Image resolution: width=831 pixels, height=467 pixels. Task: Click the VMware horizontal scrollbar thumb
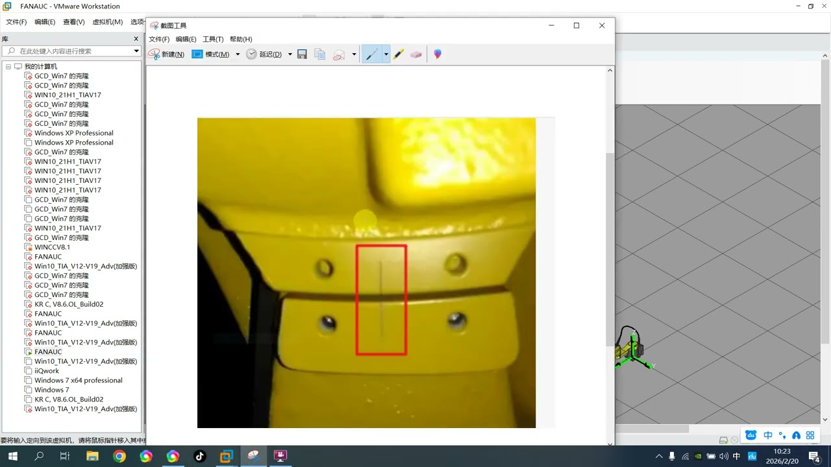pos(651,429)
